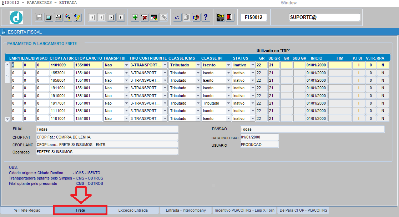Open TIPO CONTRIBUINTE dropdown in row 1917001
The height and width of the screenshot is (217, 399).
(165, 103)
